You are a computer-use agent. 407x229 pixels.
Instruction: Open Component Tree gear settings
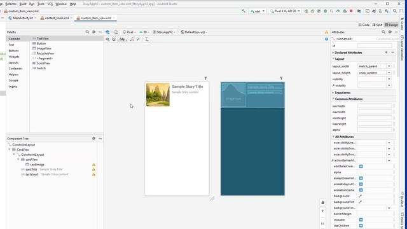coord(93,139)
